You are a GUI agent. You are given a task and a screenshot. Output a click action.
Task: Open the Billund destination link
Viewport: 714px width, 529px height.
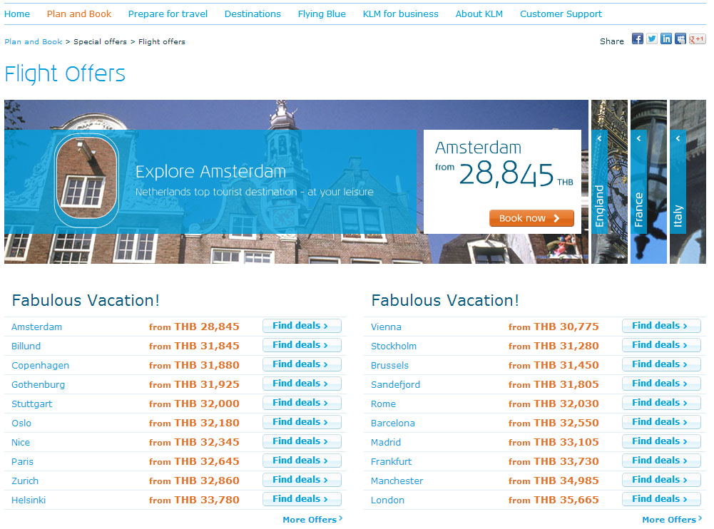pyautogui.click(x=26, y=346)
